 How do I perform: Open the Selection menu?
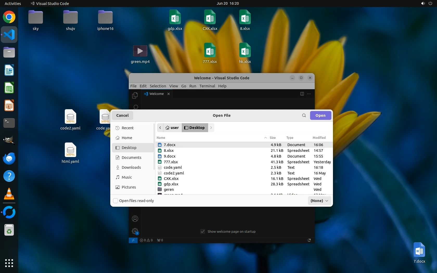coord(158,86)
